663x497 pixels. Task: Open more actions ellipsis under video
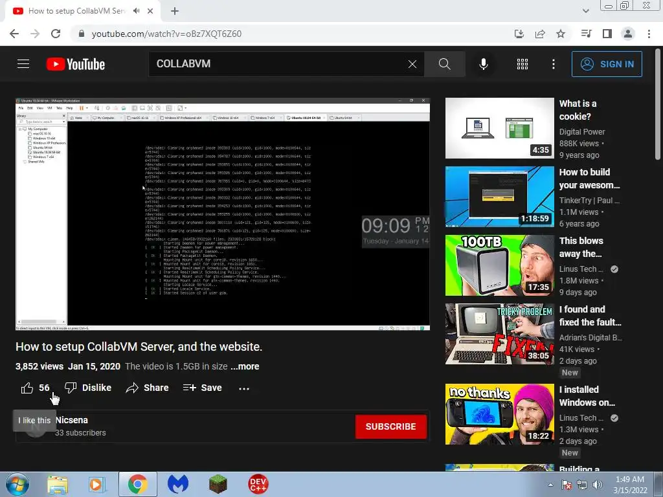[x=244, y=388]
